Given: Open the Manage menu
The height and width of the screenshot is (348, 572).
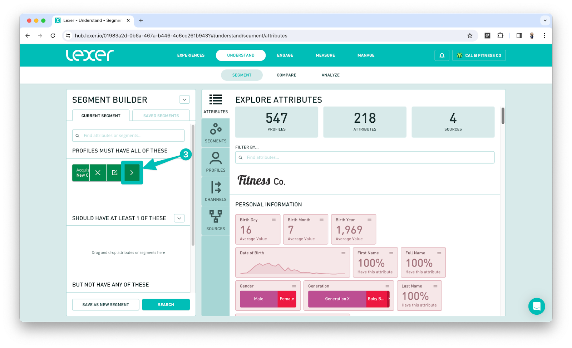Looking at the screenshot, I should (366, 55).
